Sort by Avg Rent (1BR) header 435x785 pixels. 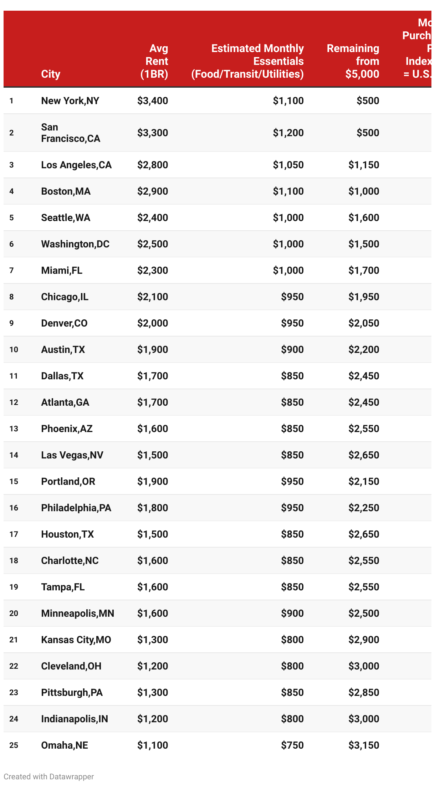tap(154, 61)
